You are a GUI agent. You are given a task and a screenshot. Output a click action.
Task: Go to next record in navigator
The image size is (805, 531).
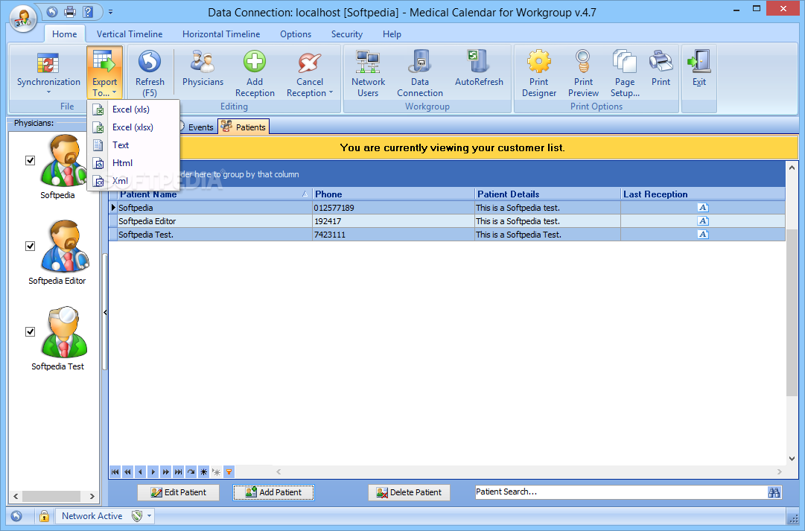coord(153,471)
